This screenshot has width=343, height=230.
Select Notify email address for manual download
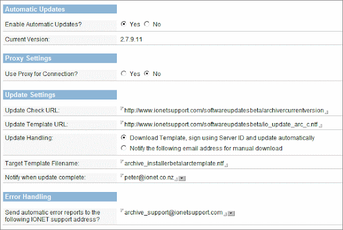pos(124,148)
